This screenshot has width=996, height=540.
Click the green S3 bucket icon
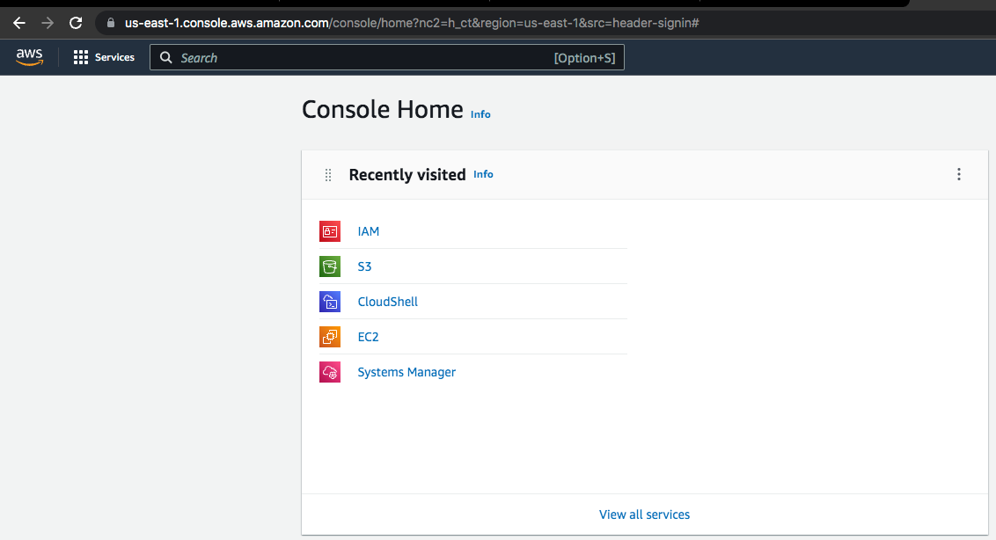[x=329, y=266]
